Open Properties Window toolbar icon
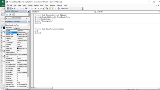This screenshot has width=160, height=90. (50, 8)
